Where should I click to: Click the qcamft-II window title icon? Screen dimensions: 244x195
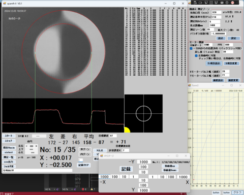click(5, 4)
